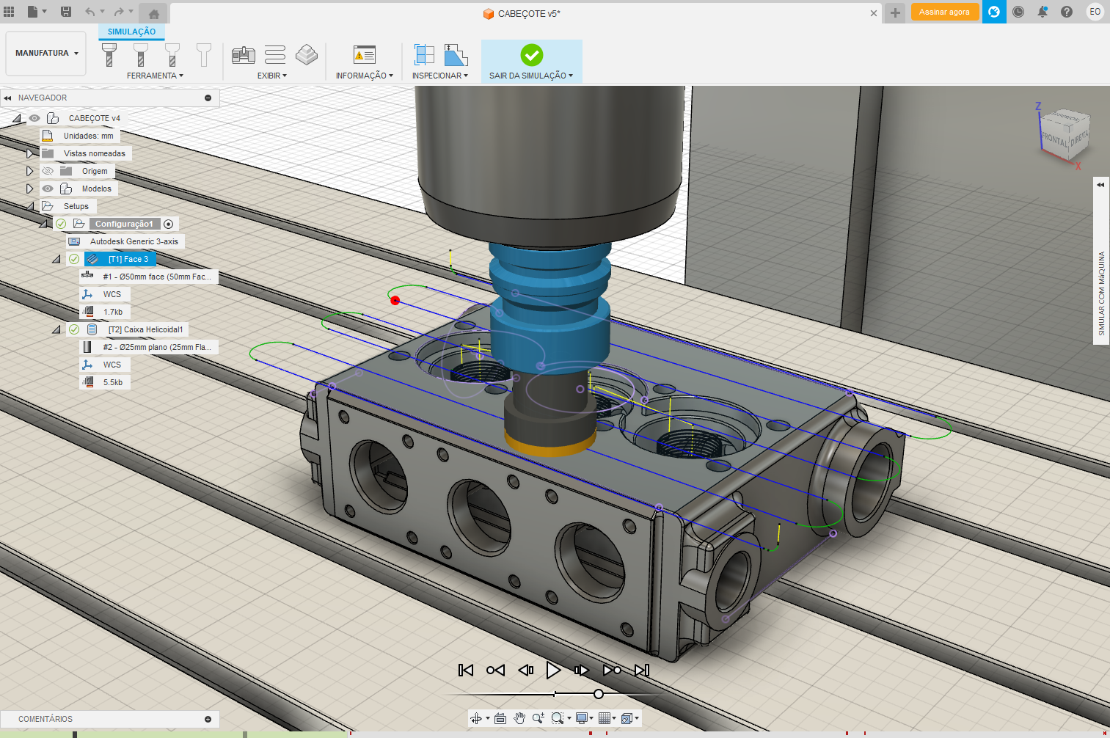Click the green Exit Simulation checkmark icon
Screen dimensions: 1110x738
click(531, 55)
